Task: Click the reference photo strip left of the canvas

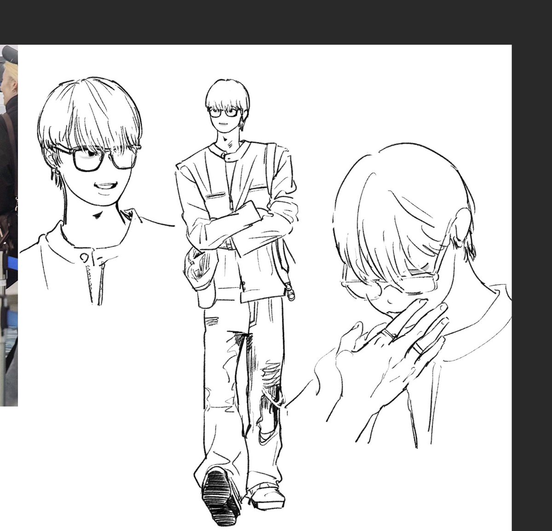Action: [x=9, y=225]
